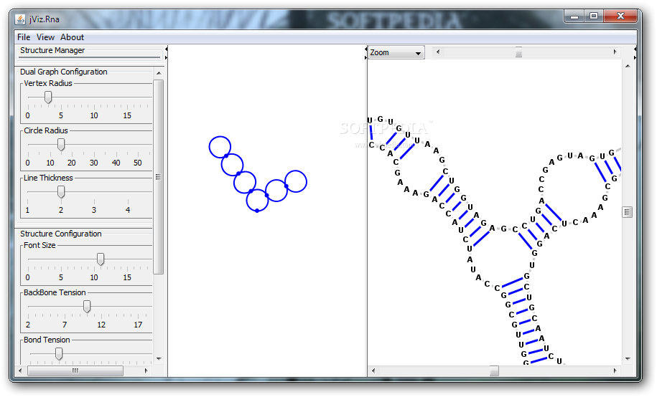This screenshot has width=657, height=397.
Task: Click the Bond Tension slider handle
Action: [59, 353]
